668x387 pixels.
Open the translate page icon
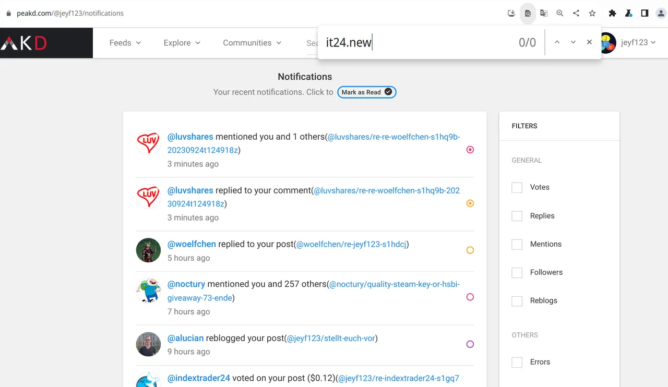(x=544, y=14)
